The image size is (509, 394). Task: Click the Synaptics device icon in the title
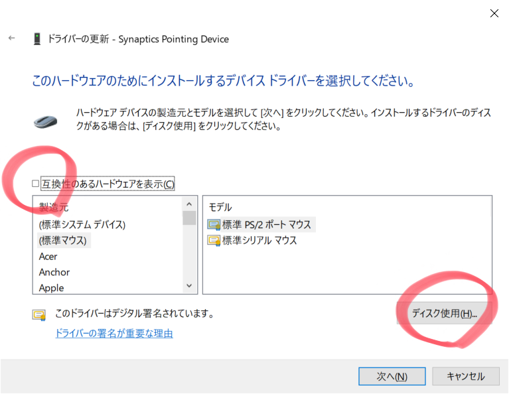(37, 39)
